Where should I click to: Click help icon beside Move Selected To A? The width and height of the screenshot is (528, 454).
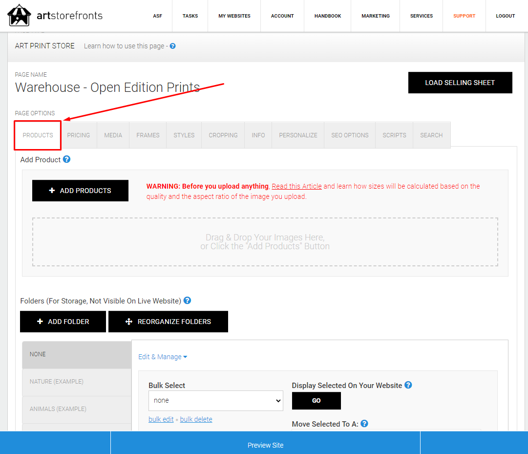point(364,423)
